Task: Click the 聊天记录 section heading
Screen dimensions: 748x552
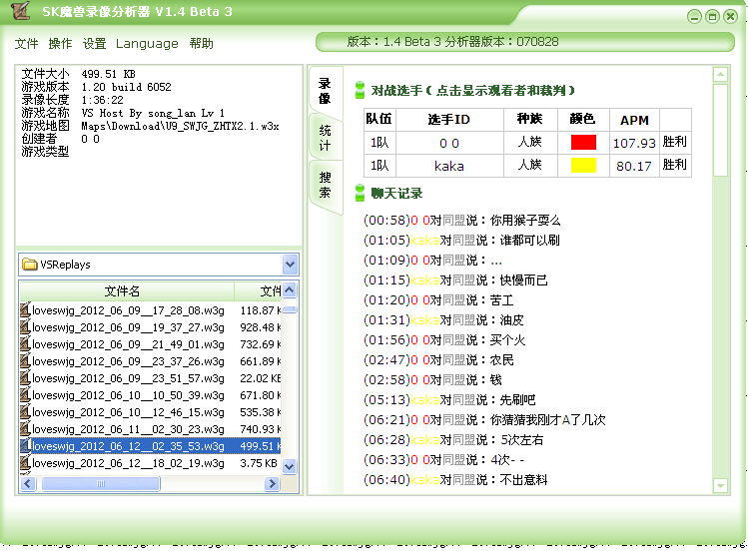Action: point(396,194)
